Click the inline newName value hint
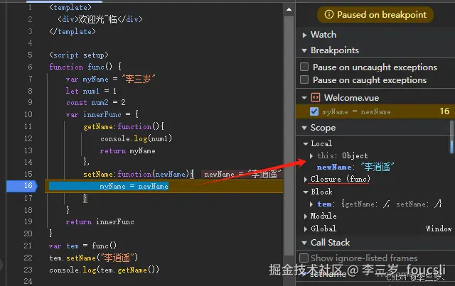The width and height of the screenshot is (455, 286). [x=242, y=174]
